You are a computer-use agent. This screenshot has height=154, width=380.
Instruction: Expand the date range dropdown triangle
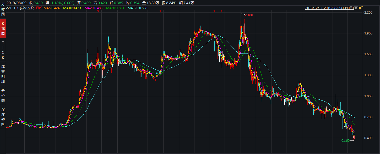[356, 8]
